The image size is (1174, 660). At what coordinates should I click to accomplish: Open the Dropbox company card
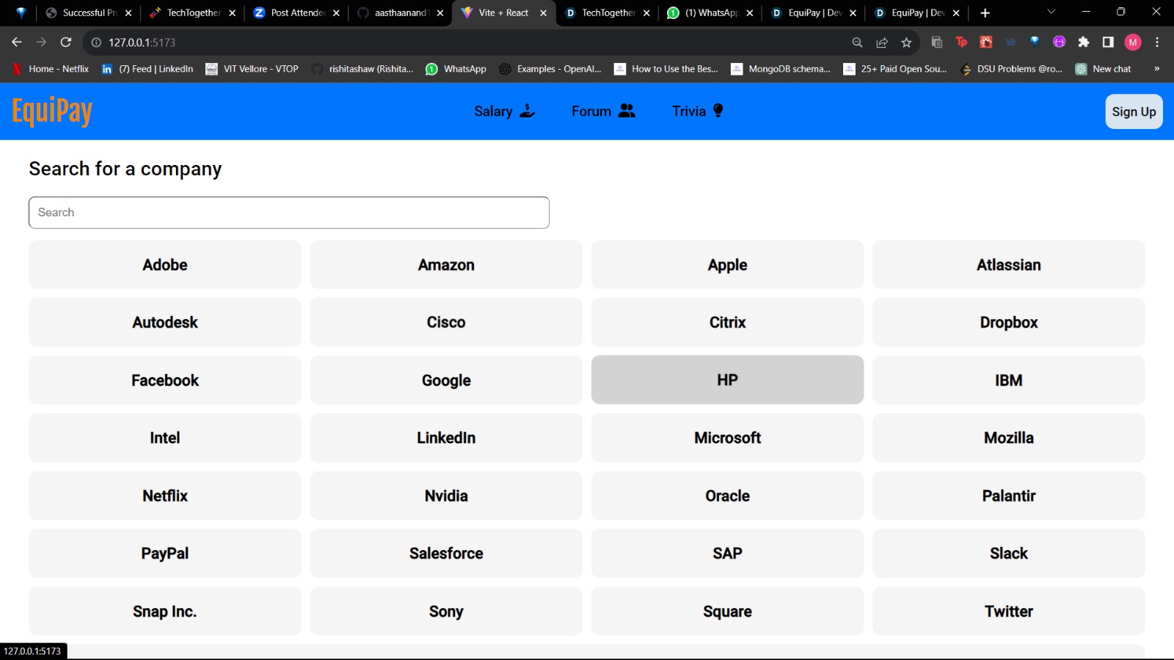click(x=1009, y=323)
